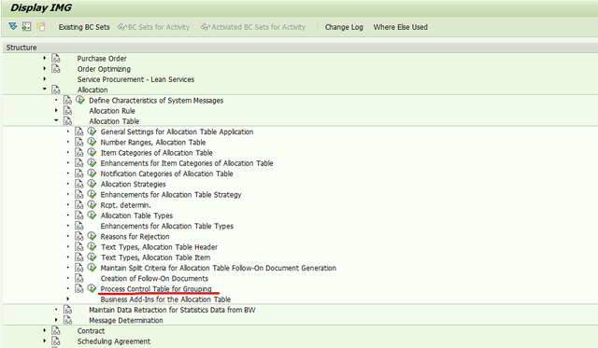The width and height of the screenshot is (598, 348).
Task: Open the Change Log
Action: pyautogui.click(x=344, y=27)
